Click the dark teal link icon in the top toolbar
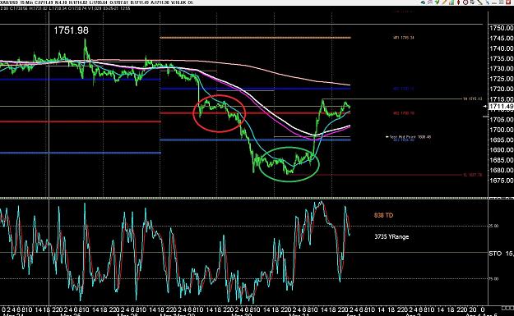This screenshot has height=316, width=514. [x=423, y=2]
